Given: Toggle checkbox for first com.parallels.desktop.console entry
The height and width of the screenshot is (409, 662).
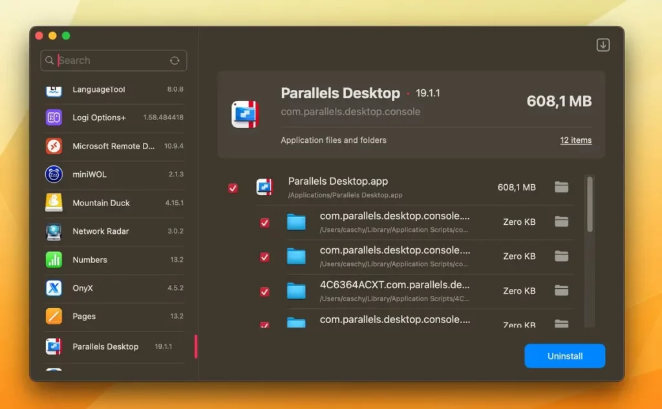Looking at the screenshot, I should click(x=264, y=222).
